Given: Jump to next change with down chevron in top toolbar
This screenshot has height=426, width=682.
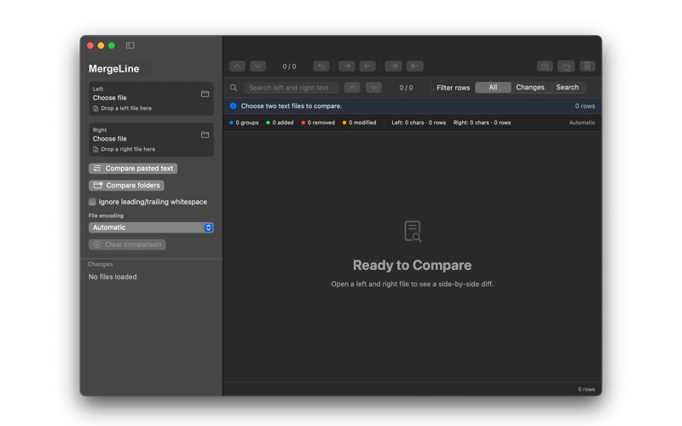Looking at the screenshot, I should pyautogui.click(x=258, y=66).
